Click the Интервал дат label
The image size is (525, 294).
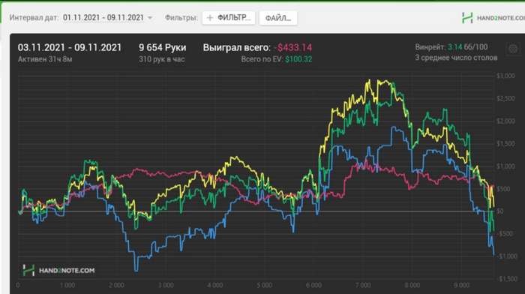34,18
